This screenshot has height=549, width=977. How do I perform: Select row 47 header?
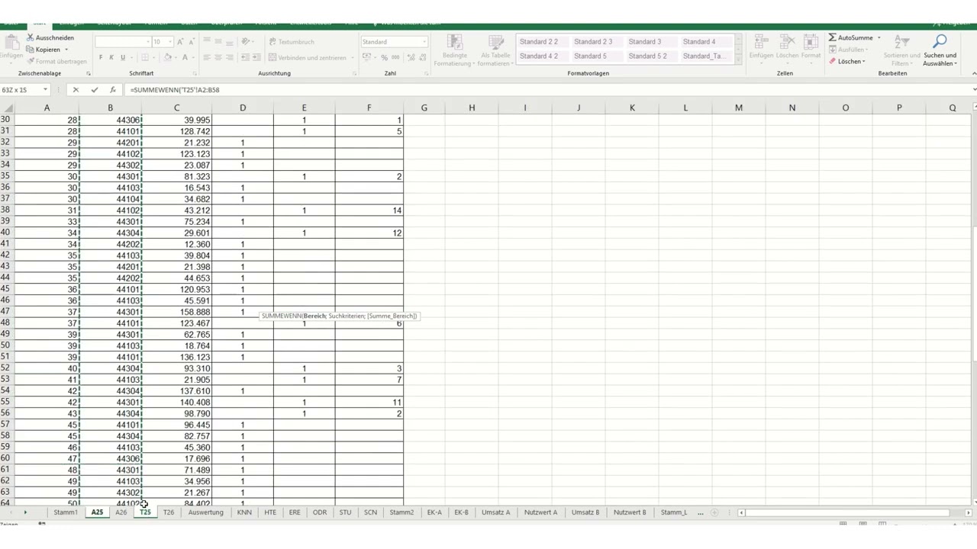coord(5,312)
